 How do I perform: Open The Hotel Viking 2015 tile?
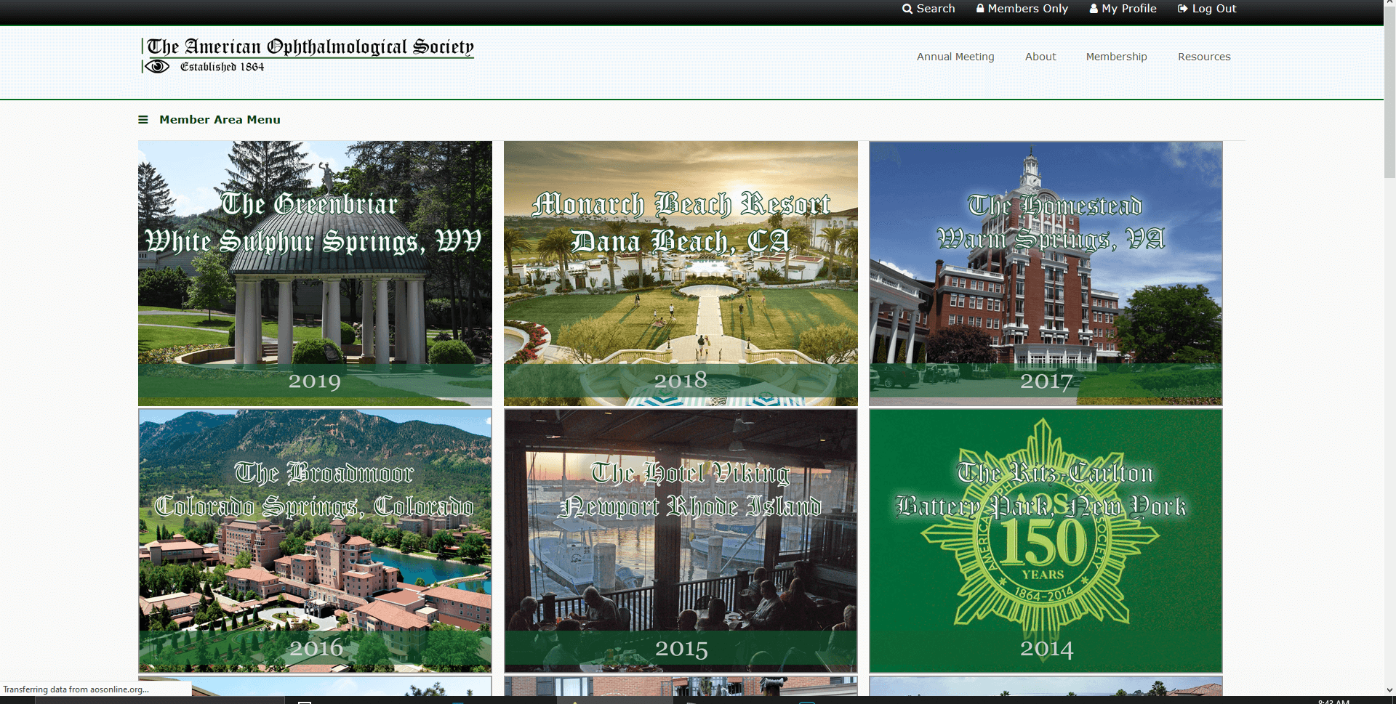click(681, 541)
